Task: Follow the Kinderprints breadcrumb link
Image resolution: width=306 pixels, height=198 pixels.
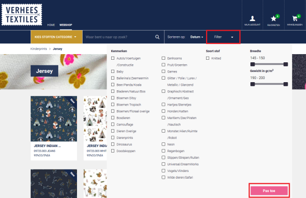Action: 39,49
